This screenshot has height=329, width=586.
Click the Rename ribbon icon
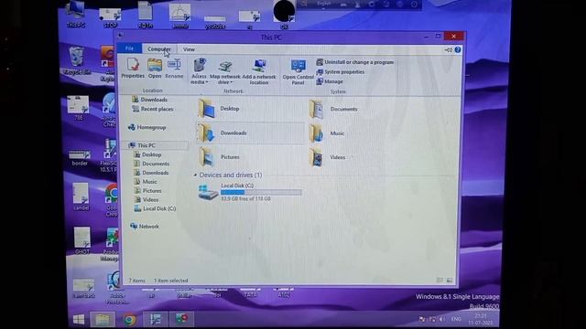pyautogui.click(x=174, y=68)
